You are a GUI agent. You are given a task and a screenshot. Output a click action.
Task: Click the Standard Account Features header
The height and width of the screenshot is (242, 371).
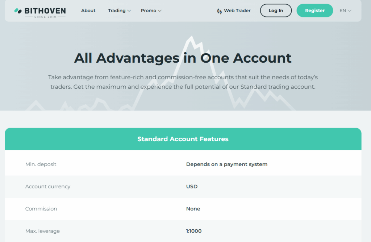(183, 139)
